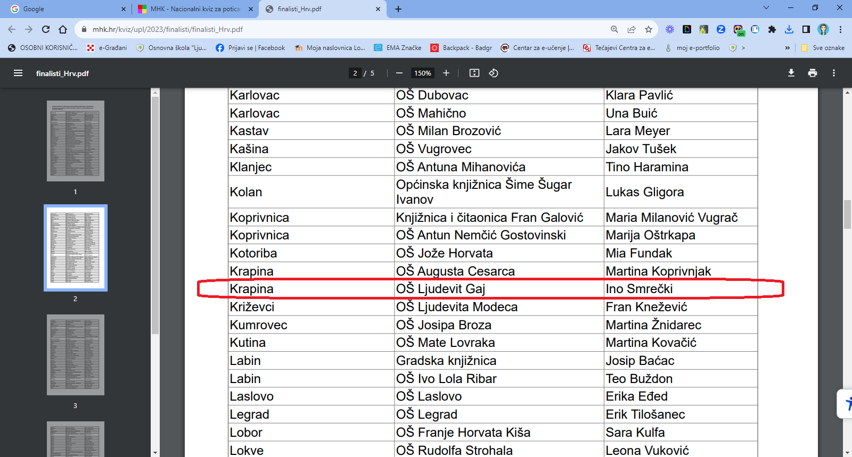Click the 150% zoom level field
The image size is (852, 457).
click(x=423, y=73)
